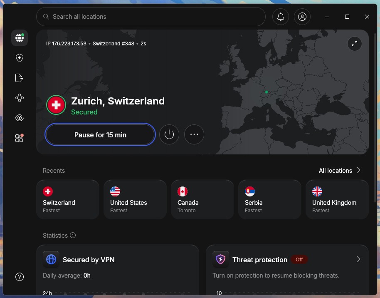Close the VPN window
The width and height of the screenshot is (380, 298).
tap(367, 17)
